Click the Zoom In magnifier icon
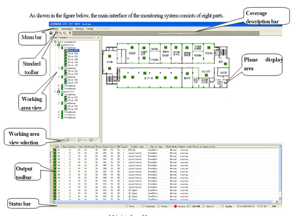The image size is (293, 216). pos(60,33)
